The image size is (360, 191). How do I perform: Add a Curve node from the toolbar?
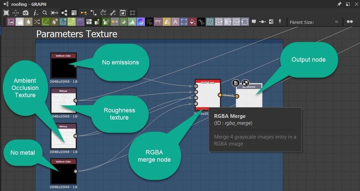46,22
